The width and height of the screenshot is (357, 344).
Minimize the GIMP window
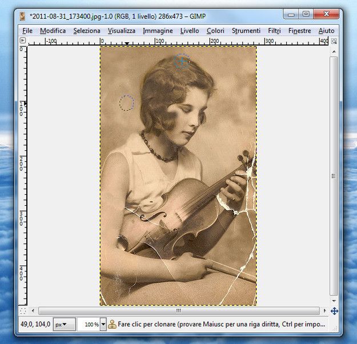pos(291,15)
